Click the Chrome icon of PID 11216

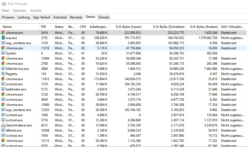coord(3,48)
